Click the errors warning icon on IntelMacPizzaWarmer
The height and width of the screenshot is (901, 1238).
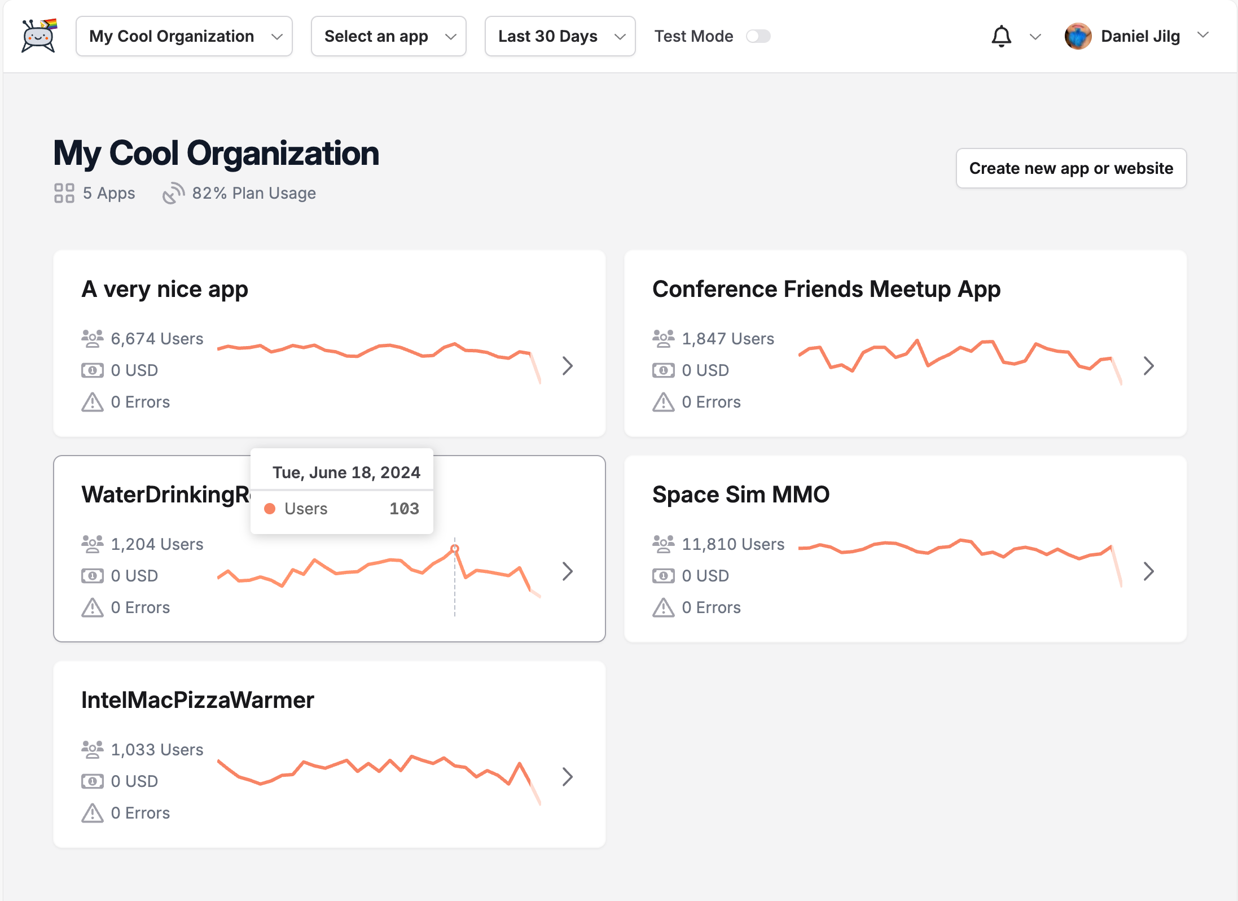tap(93, 813)
